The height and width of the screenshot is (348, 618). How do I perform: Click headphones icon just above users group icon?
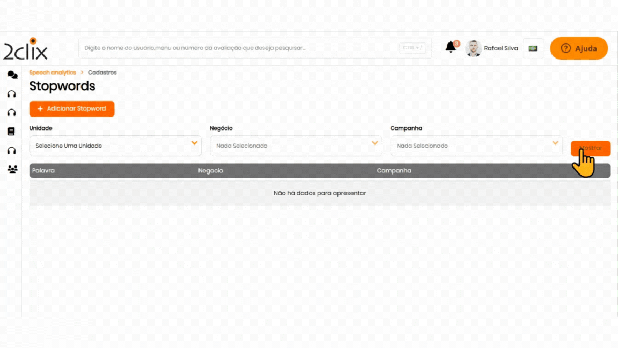pos(11,150)
